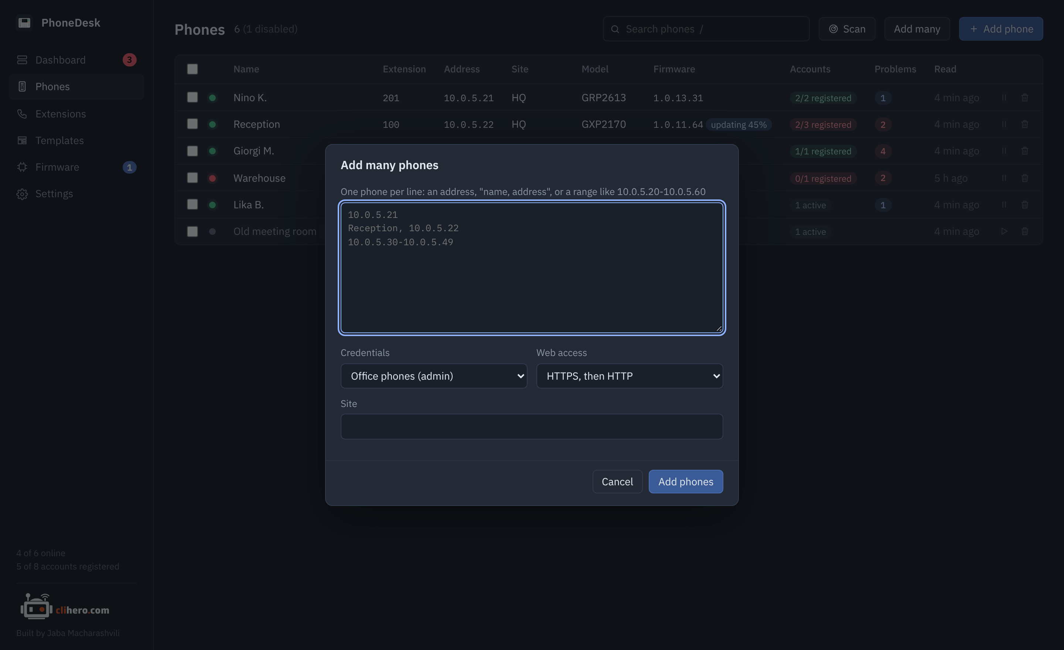Go to the Extensions section
1064x650 pixels.
pyautogui.click(x=76, y=113)
